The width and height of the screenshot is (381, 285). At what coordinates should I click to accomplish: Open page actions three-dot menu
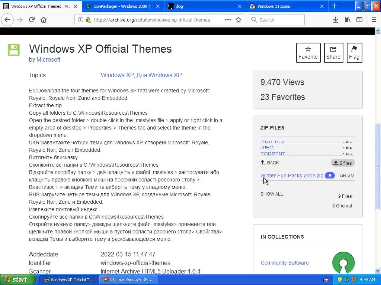[228, 20]
